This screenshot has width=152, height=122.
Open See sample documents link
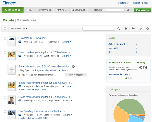coord(119,74)
